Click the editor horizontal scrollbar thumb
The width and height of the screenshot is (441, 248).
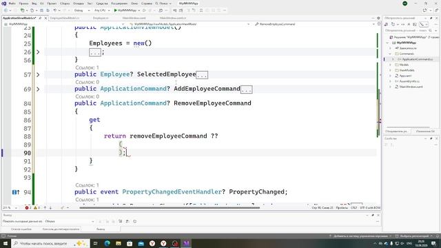tap(170, 208)
